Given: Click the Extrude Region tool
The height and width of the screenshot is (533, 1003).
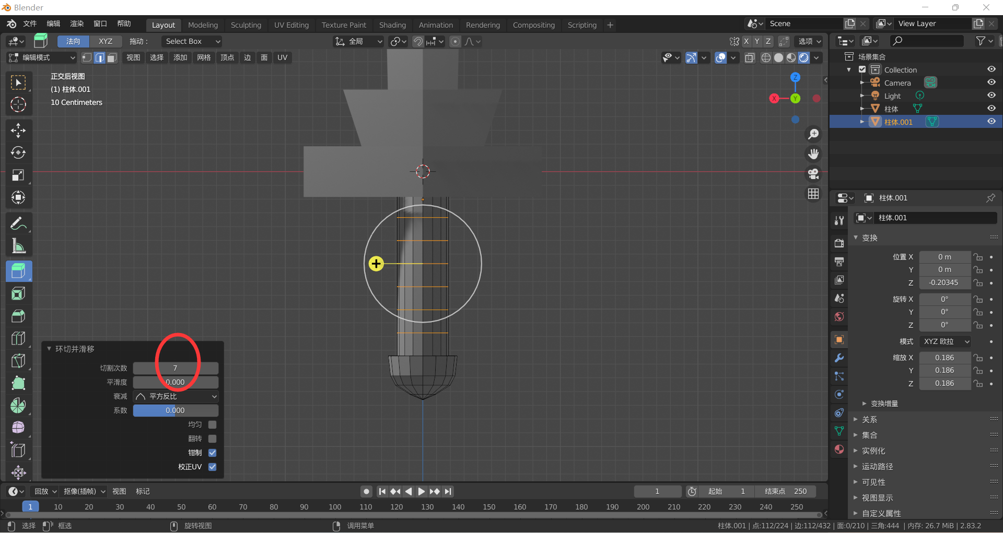Looking at the screenshot, I should coord(18,271).
